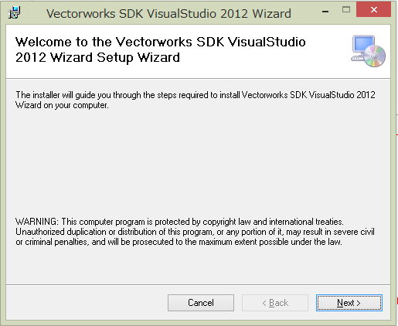Click the computer and CD setup graphic
Viewport: 398px width, 326px height.
point(368,51)
